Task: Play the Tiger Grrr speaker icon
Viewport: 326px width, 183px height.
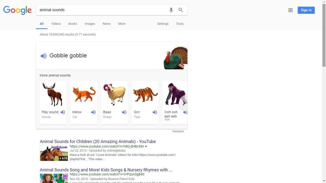Action: tap(155, 112)
